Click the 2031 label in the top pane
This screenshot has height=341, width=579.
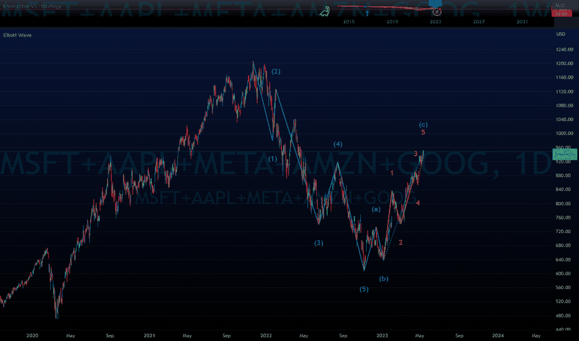522,22
